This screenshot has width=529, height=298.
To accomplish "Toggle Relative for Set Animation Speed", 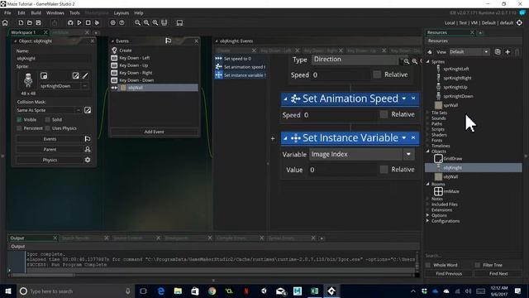I will click(384, 114).
